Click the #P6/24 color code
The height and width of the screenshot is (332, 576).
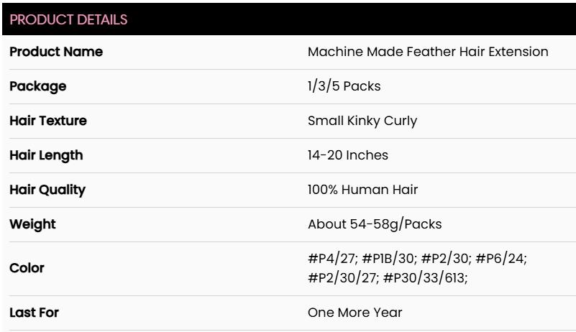505,259
